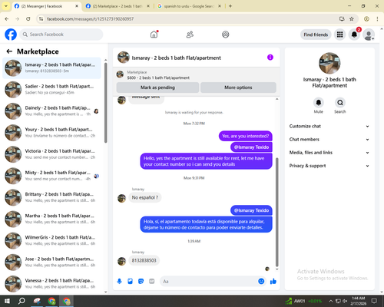Open new browser tab with plus
384x307 pixels.
(230, 6)
